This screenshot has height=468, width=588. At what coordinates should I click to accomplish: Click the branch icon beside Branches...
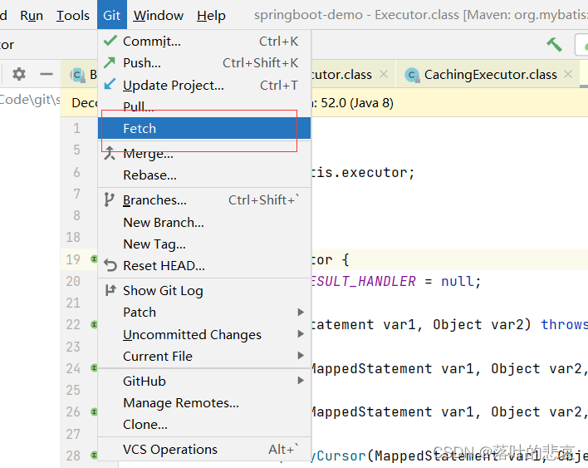tap(109, 200)
